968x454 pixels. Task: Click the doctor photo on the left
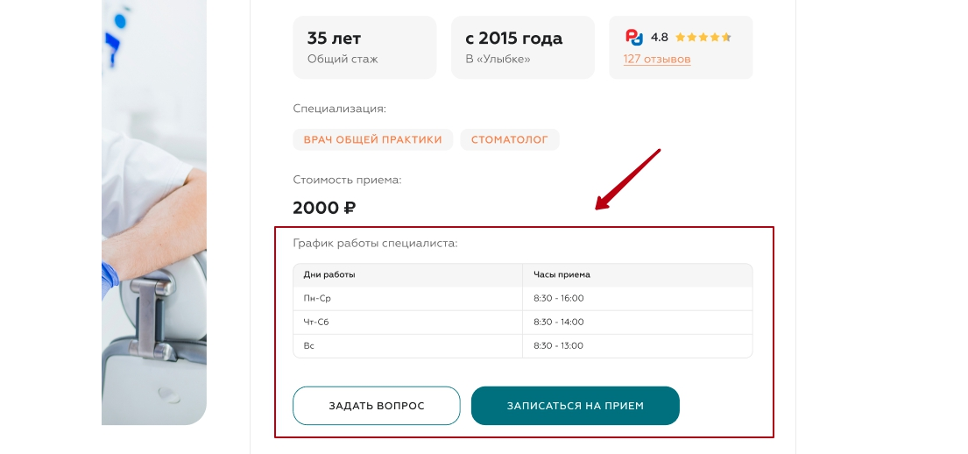[x=153, y=210]
